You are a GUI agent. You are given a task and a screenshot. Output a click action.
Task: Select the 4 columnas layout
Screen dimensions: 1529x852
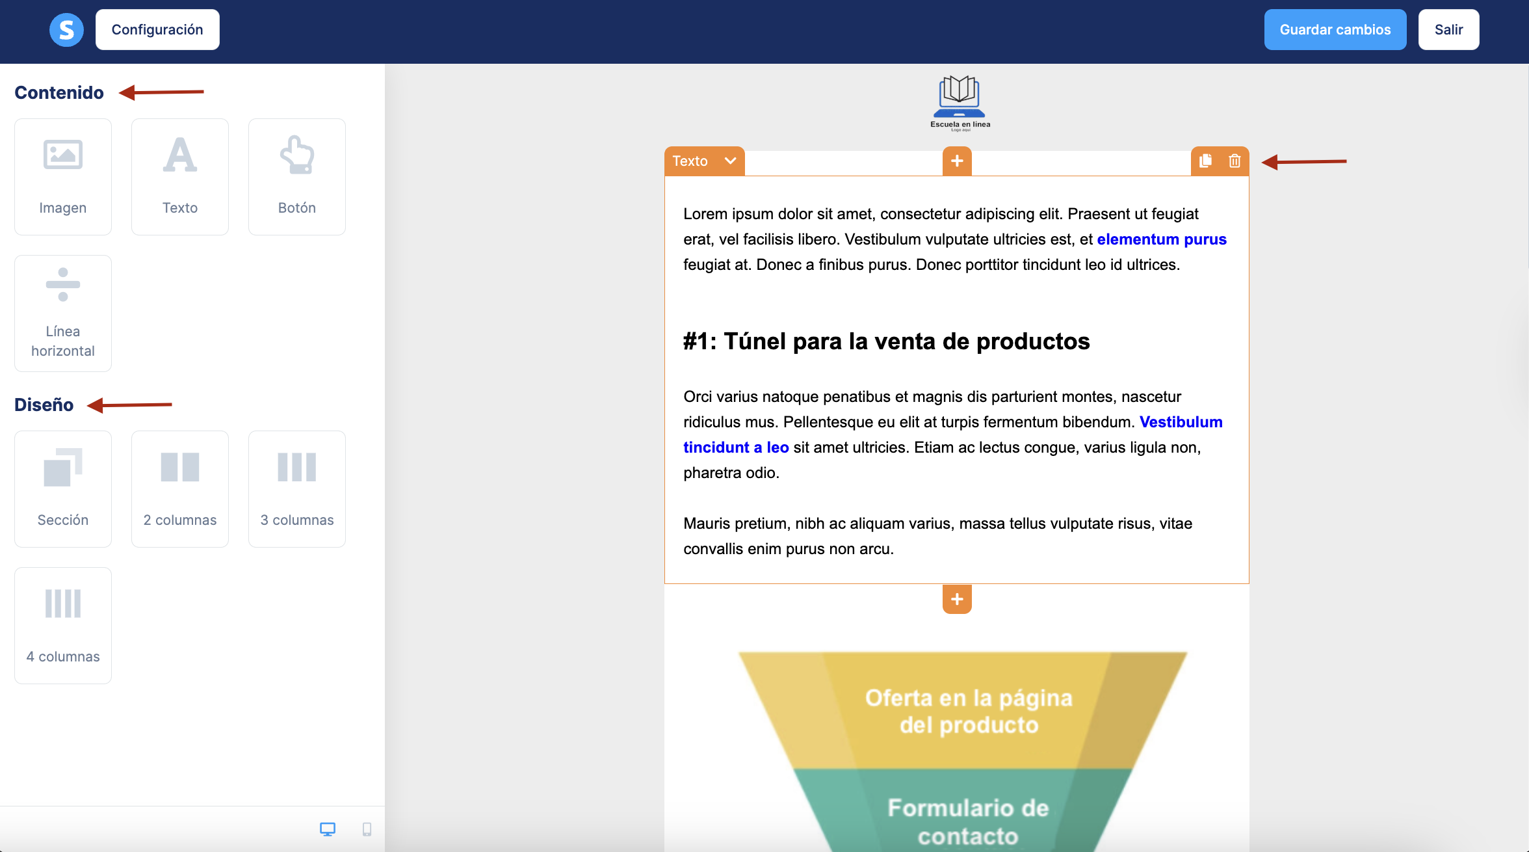click(63, 626)
